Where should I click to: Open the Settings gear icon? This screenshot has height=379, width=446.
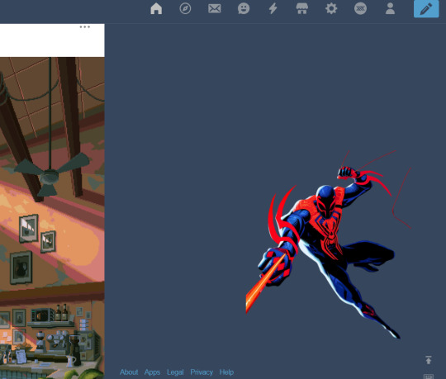(x=331, y=8)
